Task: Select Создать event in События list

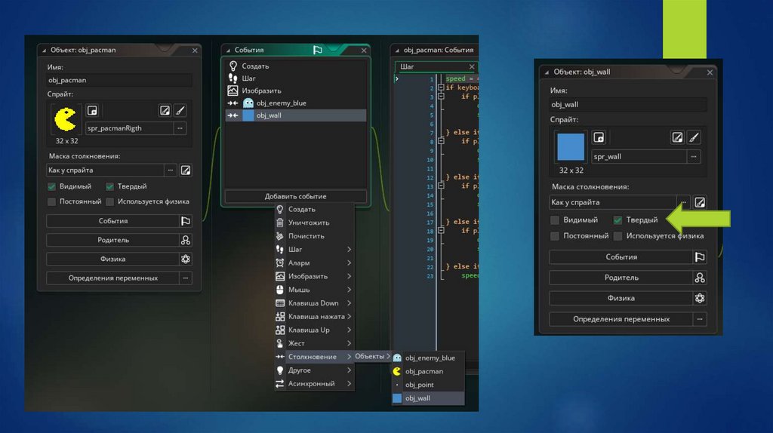Action: [x=296, y=66]
